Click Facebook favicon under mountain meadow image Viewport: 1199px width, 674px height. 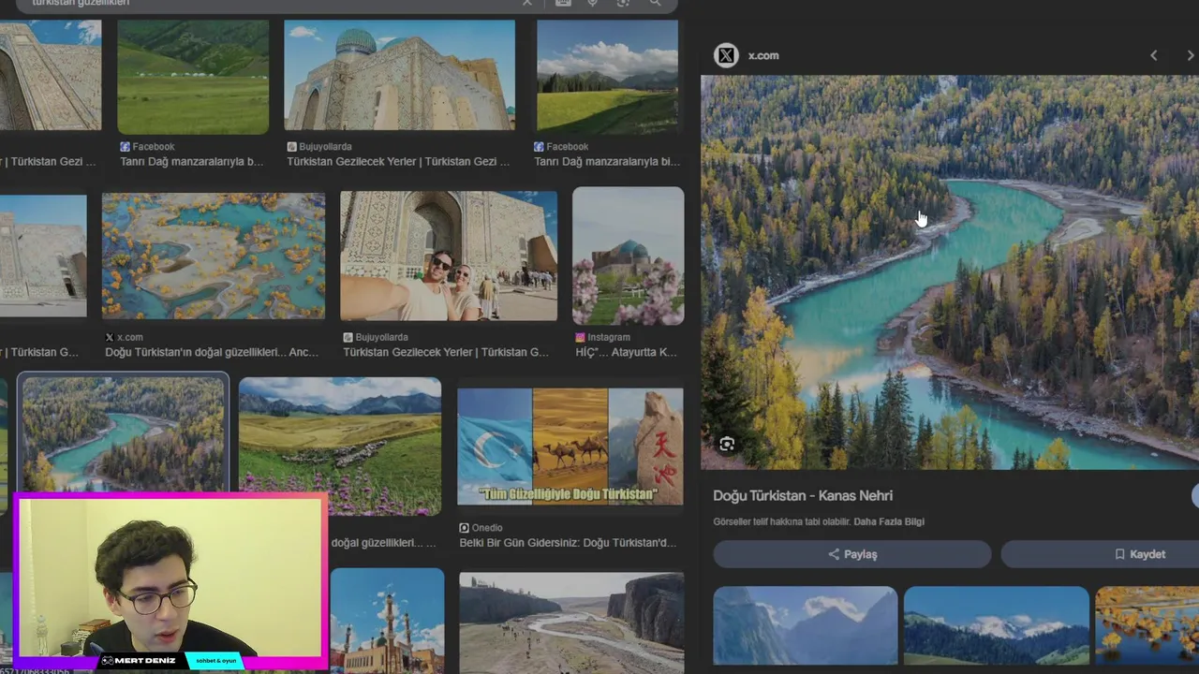click(539, 147)
